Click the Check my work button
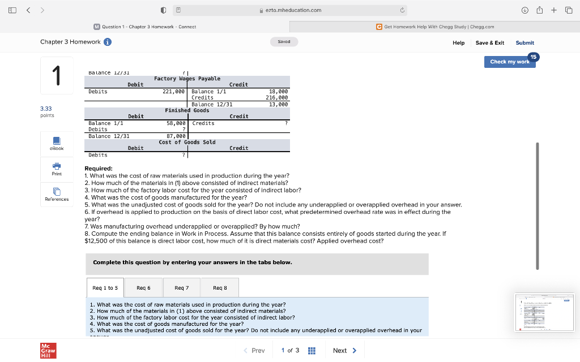580x362 pixels. click(509, 62)
